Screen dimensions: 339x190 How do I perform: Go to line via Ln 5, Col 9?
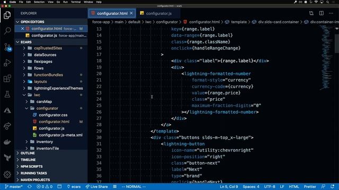click(229, 186)
